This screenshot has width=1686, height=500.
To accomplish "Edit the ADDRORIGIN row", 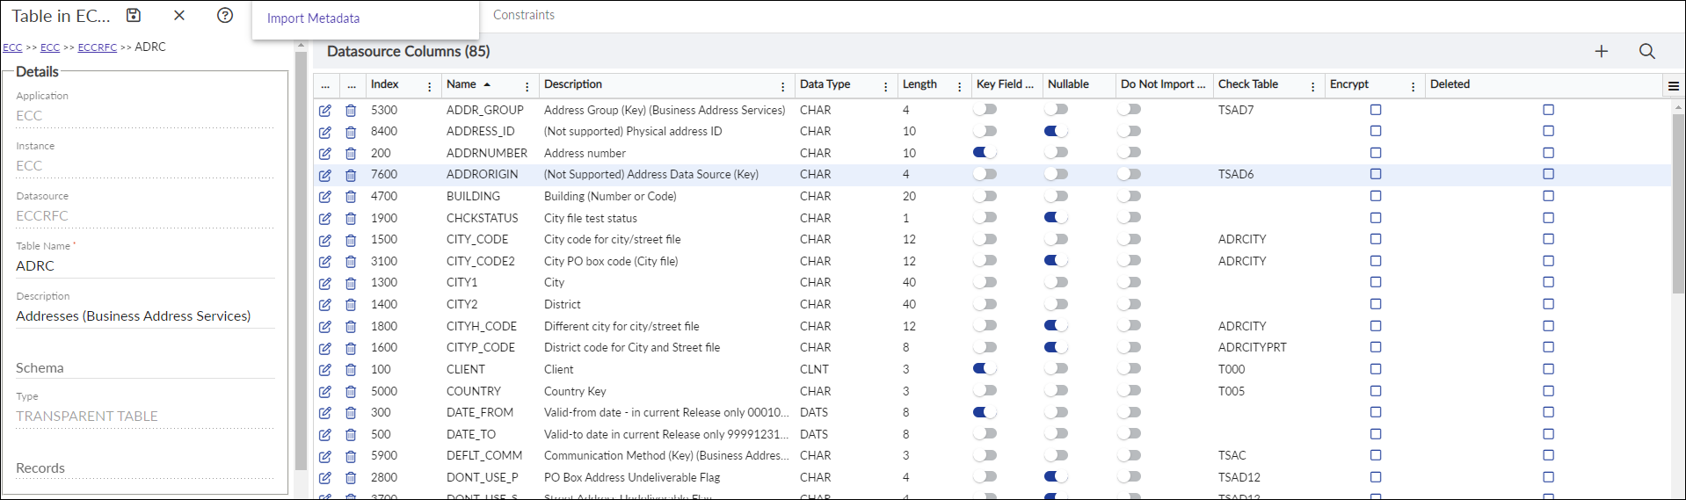I will click(x=325, y=175).
